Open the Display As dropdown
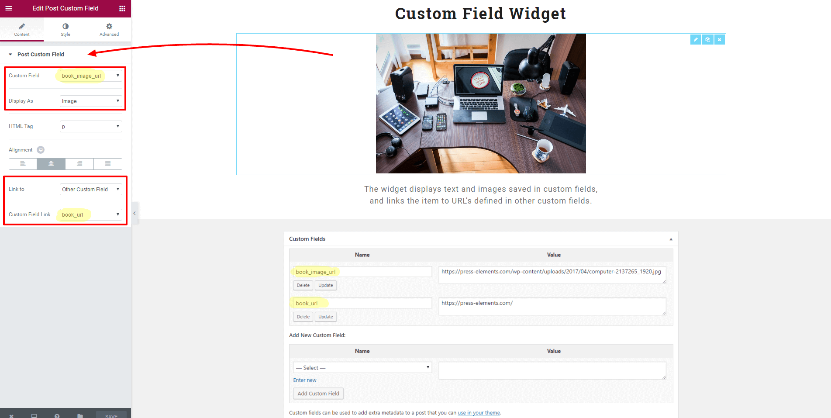Viewport: 831px width, 418px height. coord(91,101)
